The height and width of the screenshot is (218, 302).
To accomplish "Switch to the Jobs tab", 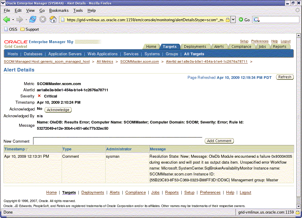I will 262,46.
